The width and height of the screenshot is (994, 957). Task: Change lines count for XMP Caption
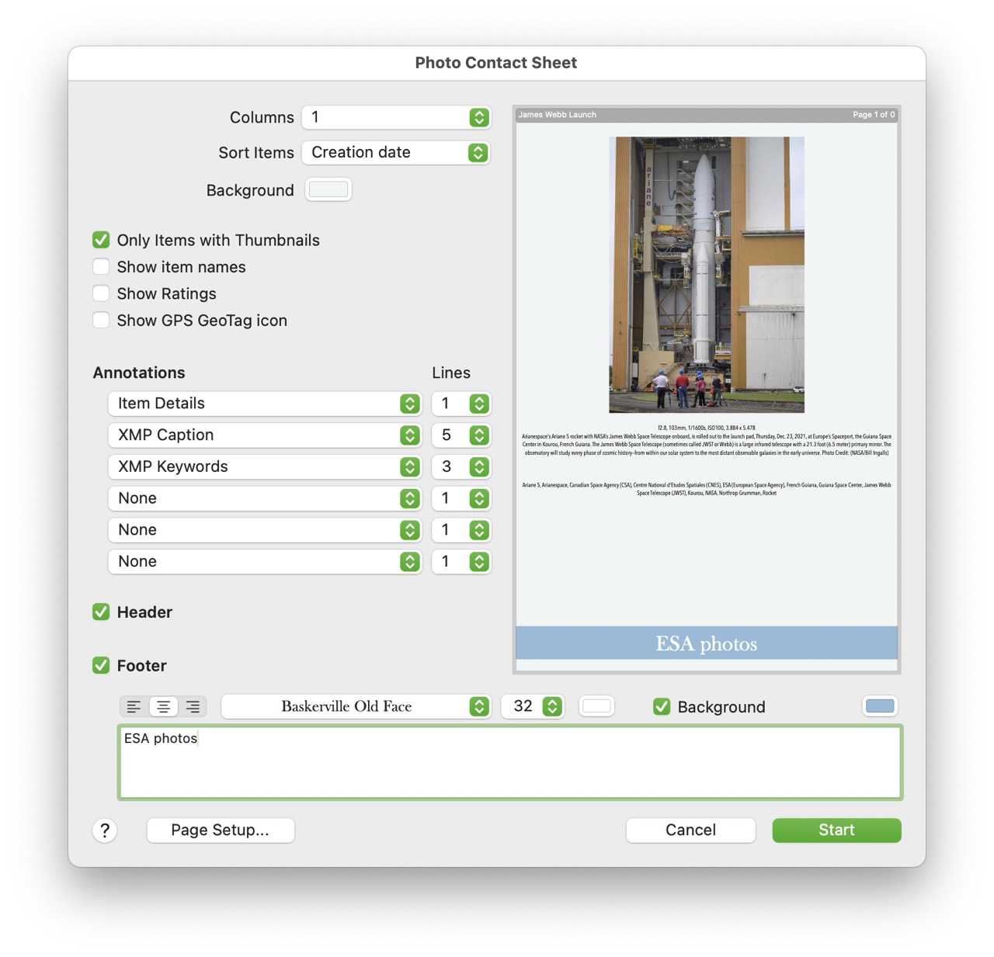[461, 435]
